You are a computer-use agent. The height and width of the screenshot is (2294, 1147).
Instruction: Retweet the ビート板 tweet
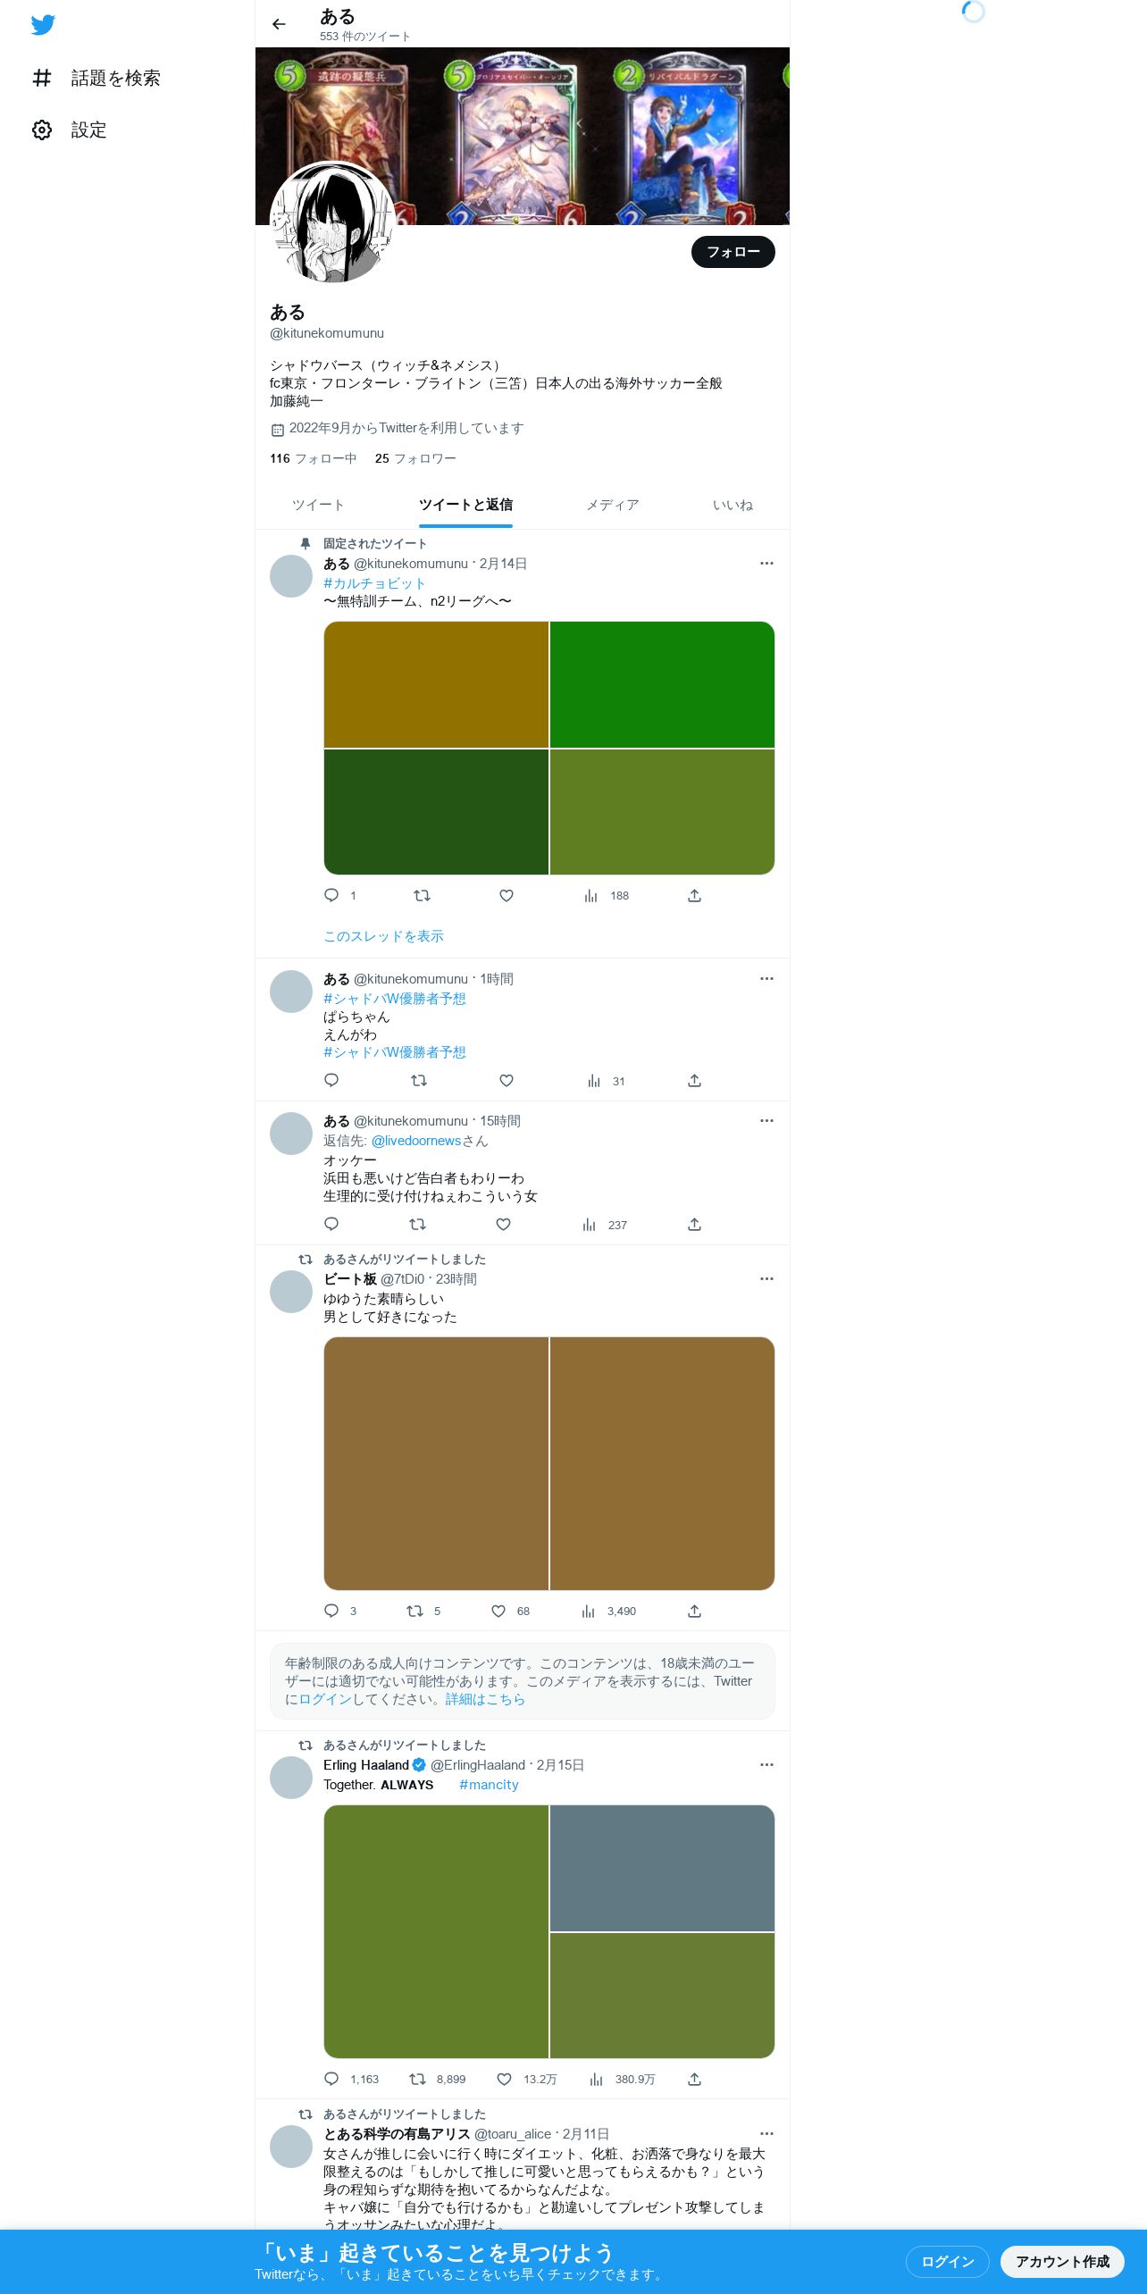[x=414, y=1612]
